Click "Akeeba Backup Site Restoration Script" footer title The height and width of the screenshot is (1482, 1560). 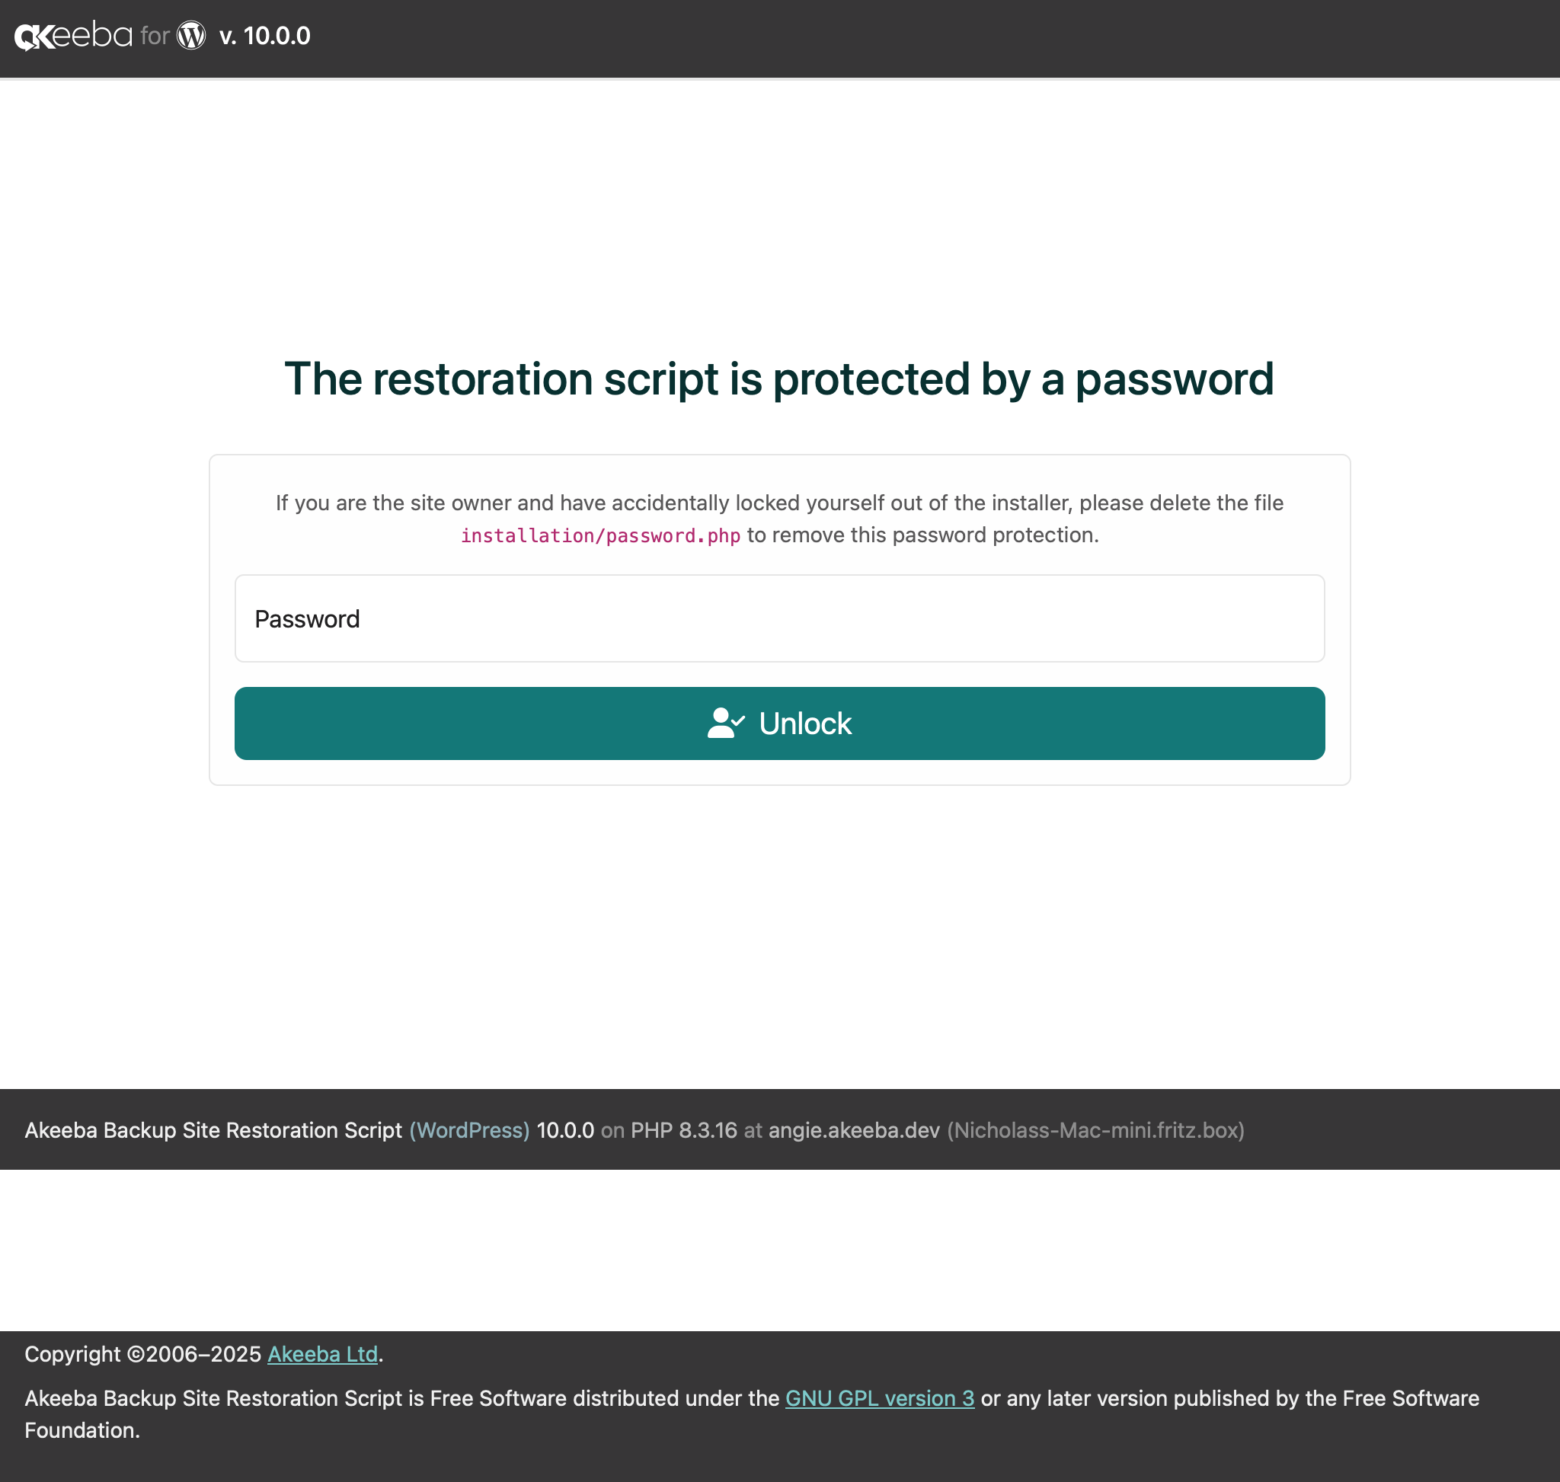pos(213,1130)
